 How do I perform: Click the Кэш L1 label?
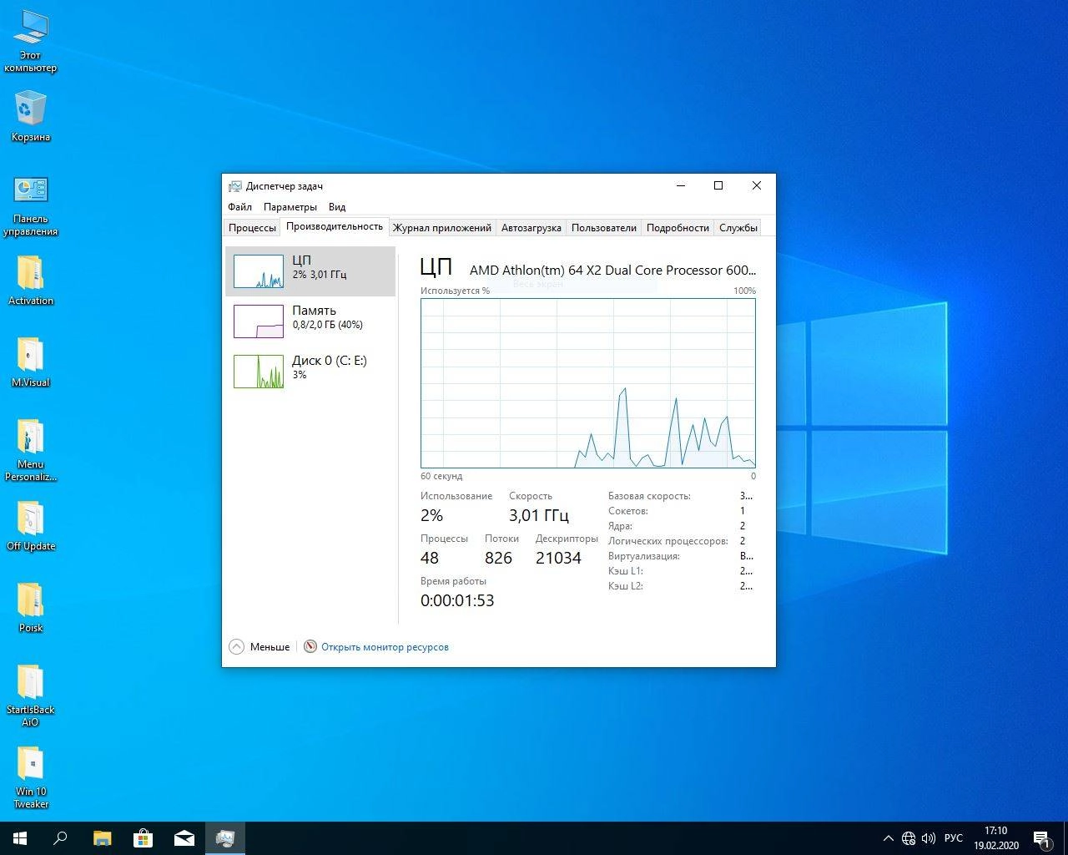tap(626, 571)
